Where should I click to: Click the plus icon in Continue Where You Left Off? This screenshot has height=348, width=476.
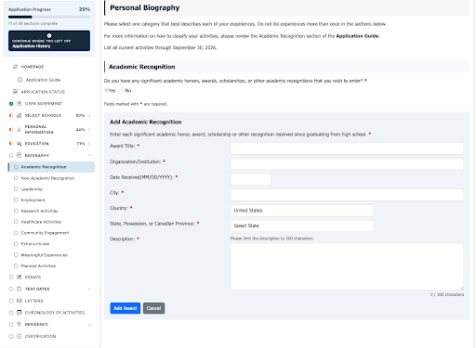pos(49,35)
